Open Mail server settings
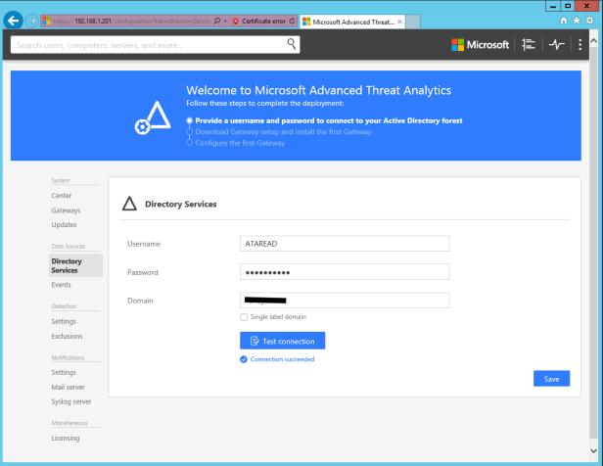The width and height of the screenshot is (603, 466). 69,387
